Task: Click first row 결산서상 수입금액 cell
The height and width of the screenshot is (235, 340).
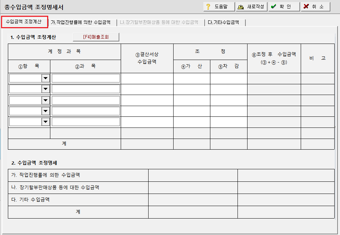Action: 147,79
